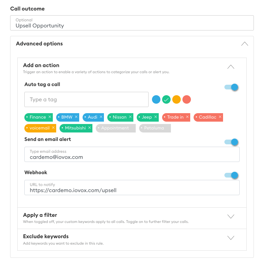Delete the Audi tag
264x268 pixels.
101,117
